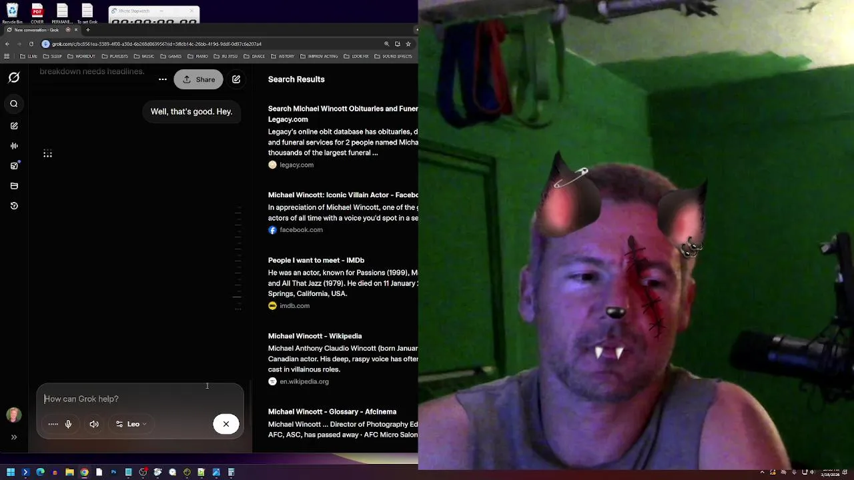The image size is (854, 480).
Task: Open the MUSIC bookmark folder
Action: 144,57
